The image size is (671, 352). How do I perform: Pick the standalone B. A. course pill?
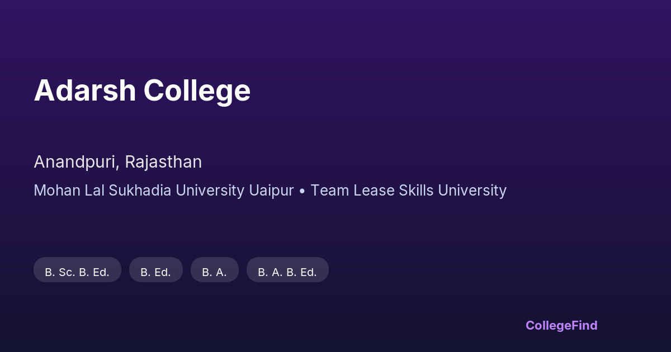coord(214,272)
